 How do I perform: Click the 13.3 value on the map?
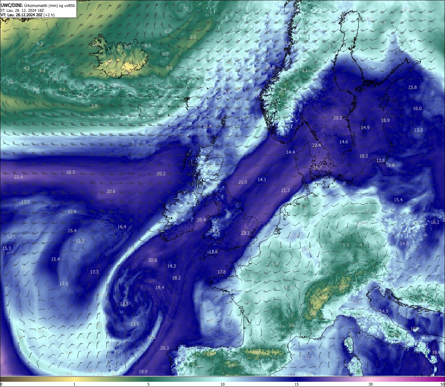coord(418,130)
